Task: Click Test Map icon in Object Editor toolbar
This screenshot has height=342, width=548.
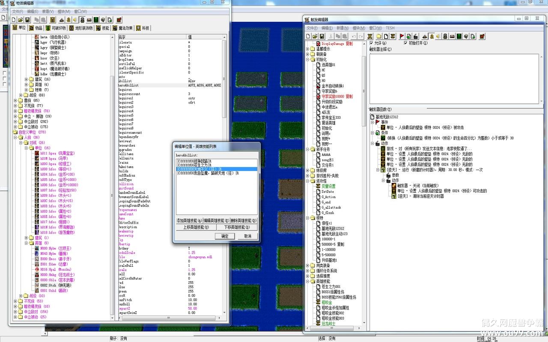Action: 119,20
